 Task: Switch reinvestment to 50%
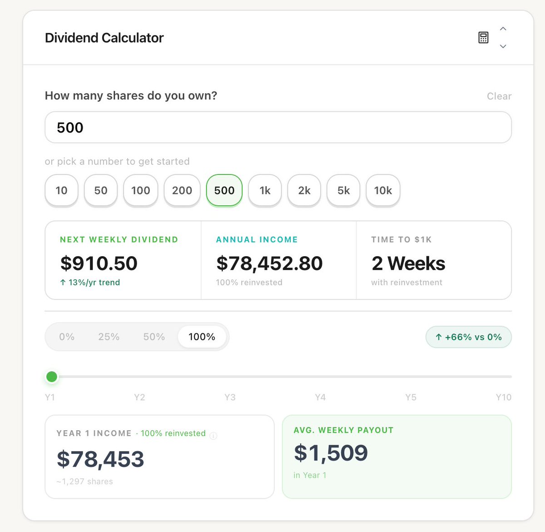pos(154,337)
